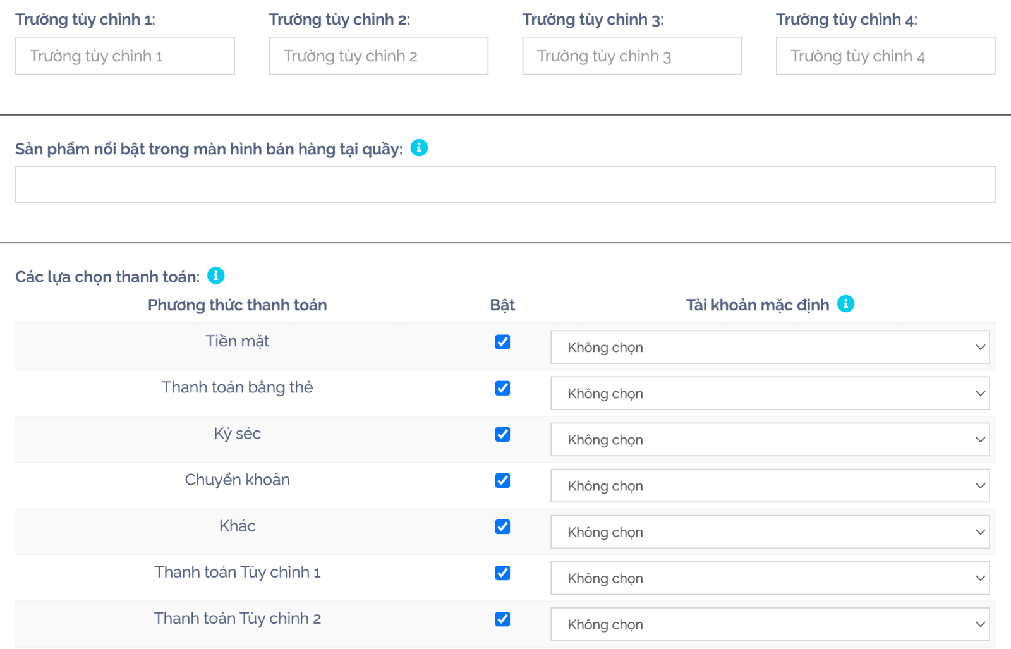This screenshot has width=1011, height=649.
Task: Click info icon next to payment options heading
Action: [216, 276]
